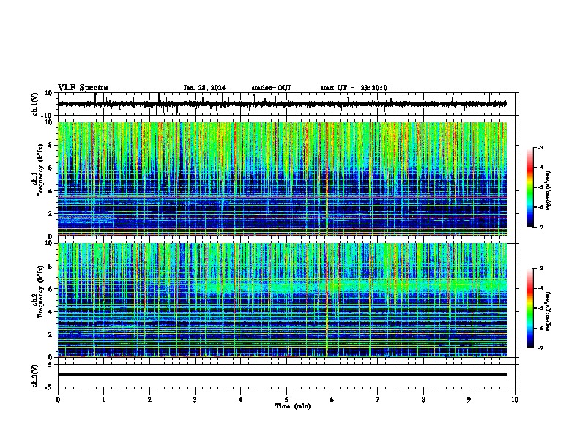Screen dimensions: 580x448
Task: Click the "Time (min)" x-axis label
Action: 293,406
